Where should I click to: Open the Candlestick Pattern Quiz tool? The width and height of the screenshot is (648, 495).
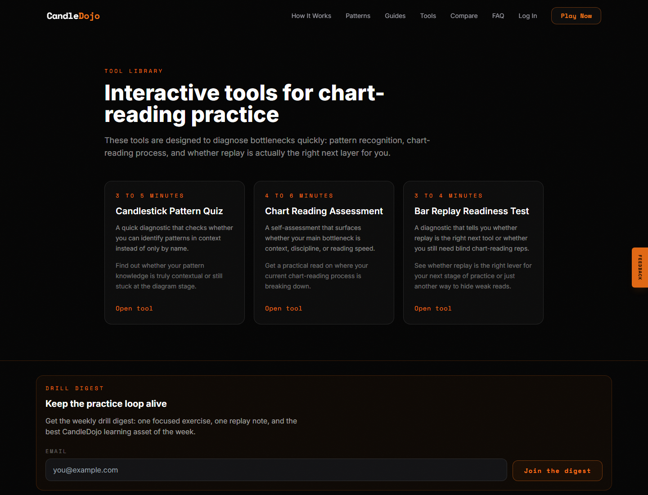[134, 308]
